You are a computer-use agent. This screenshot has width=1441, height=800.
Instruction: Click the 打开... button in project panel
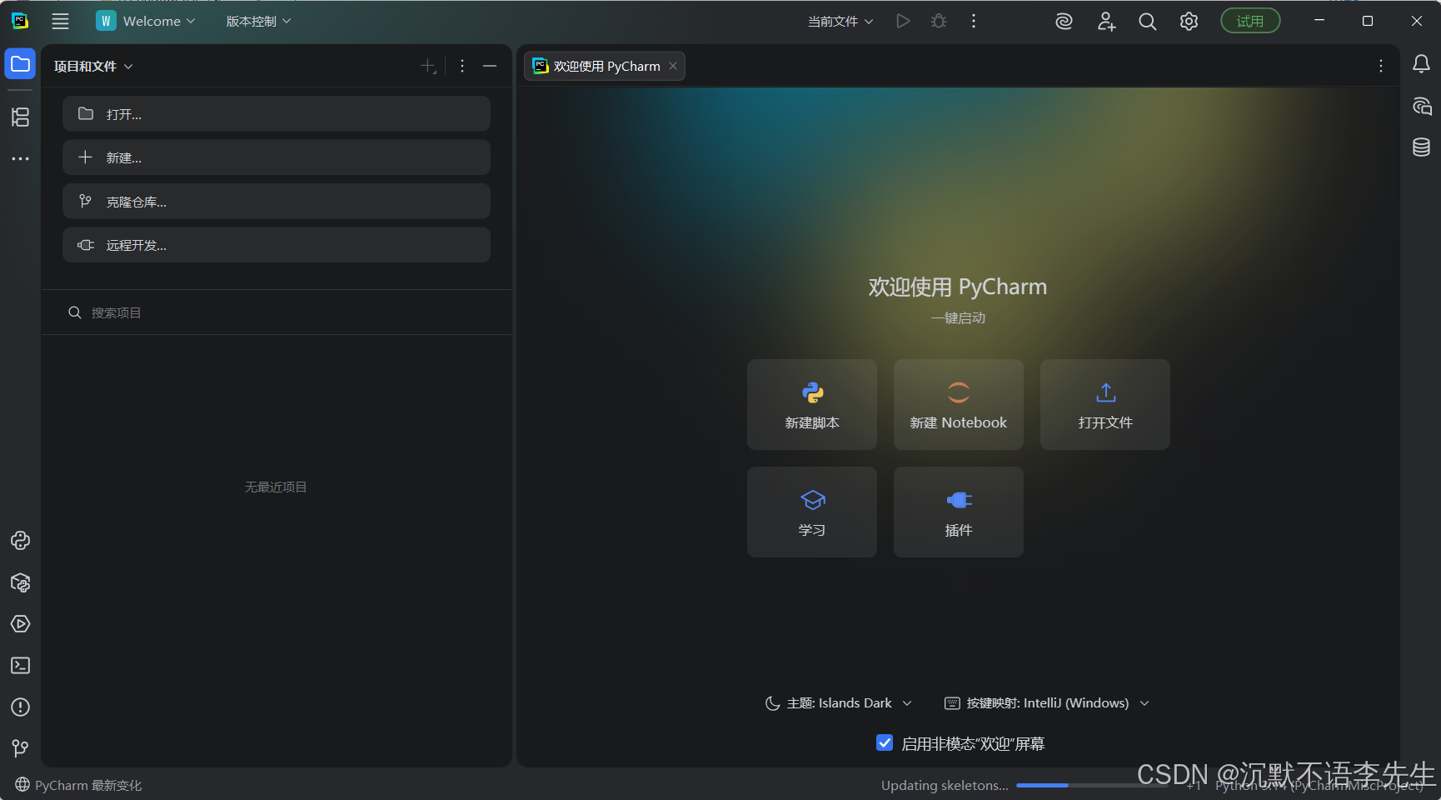(x=277, y=114)
